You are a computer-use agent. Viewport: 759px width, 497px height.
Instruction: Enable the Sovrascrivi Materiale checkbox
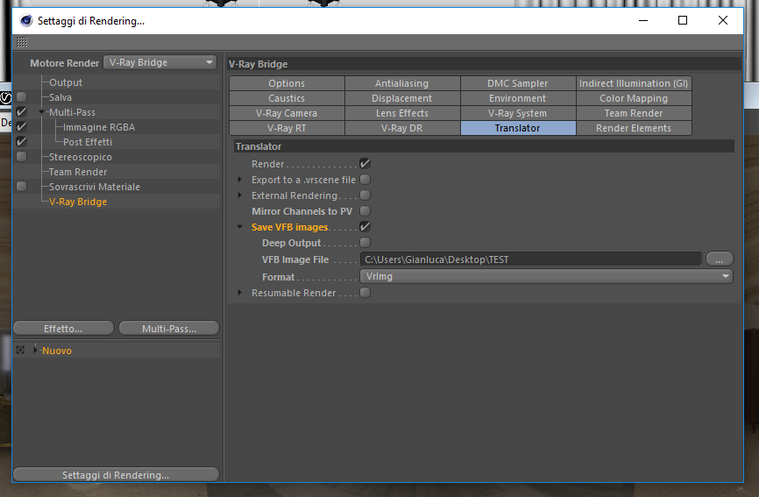pyautogui.click(x=21, y=187)
